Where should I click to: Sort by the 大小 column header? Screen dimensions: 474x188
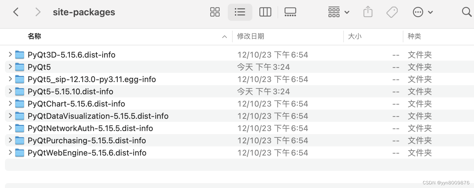355,36
